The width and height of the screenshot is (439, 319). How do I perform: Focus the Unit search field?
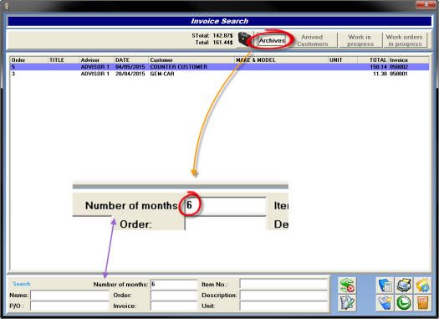283,306
